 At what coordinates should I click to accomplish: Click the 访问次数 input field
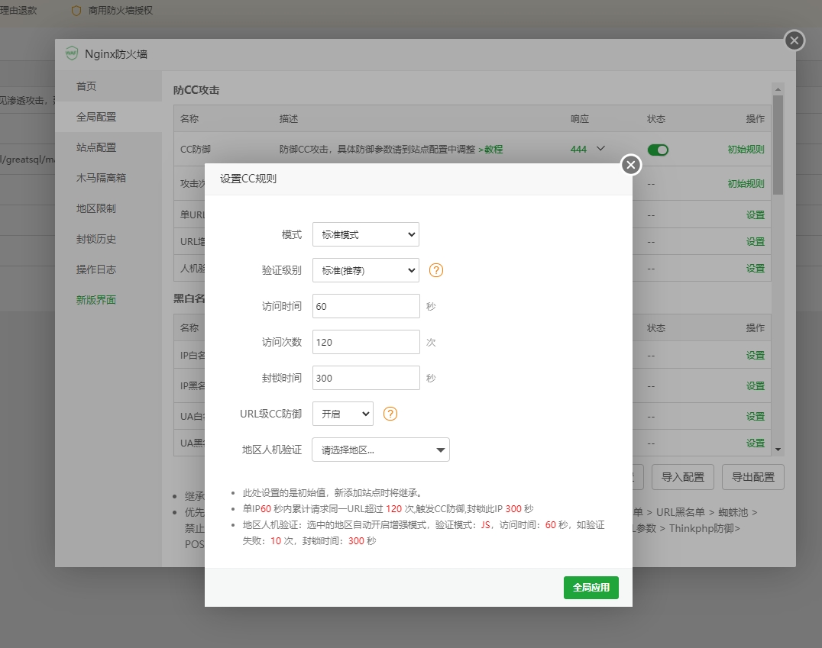(366, 342)
